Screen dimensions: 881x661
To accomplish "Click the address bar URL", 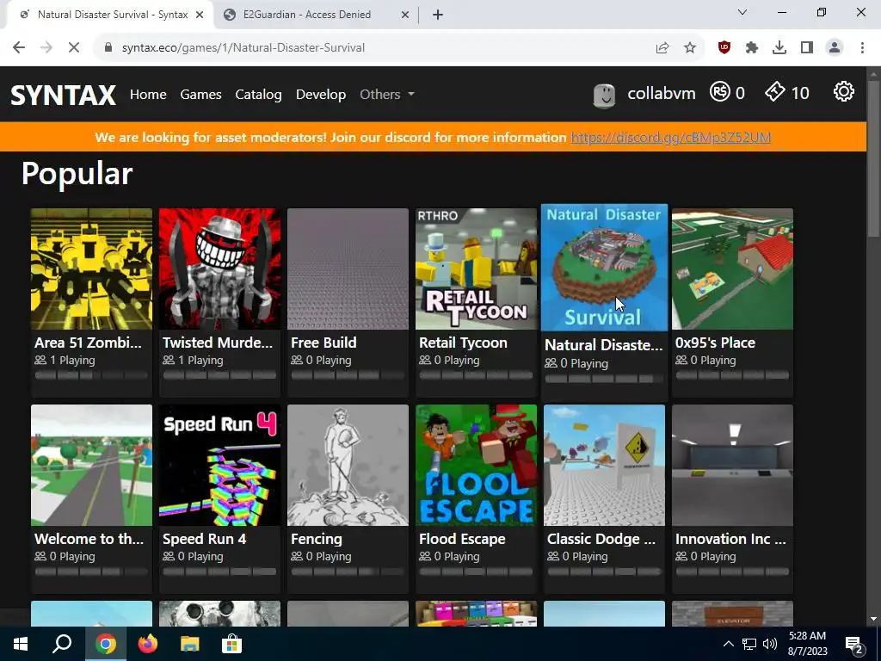I will [243, 48].
